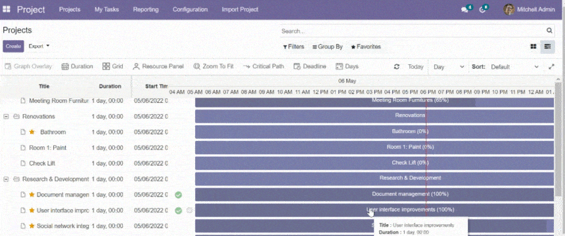Image resolution: width=565 pixels, height=236 pixels.
Task: Select the Room 1: Paint row title
Action: tap(47, 148)
